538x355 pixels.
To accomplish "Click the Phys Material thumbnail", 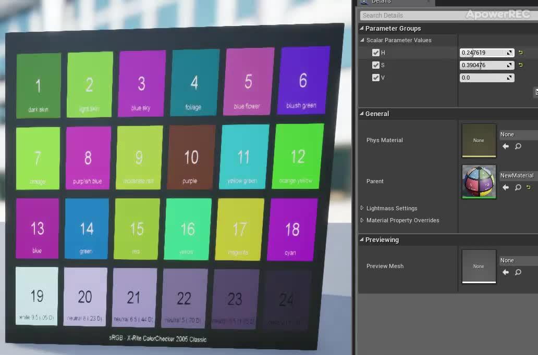I will coord(479,141).
